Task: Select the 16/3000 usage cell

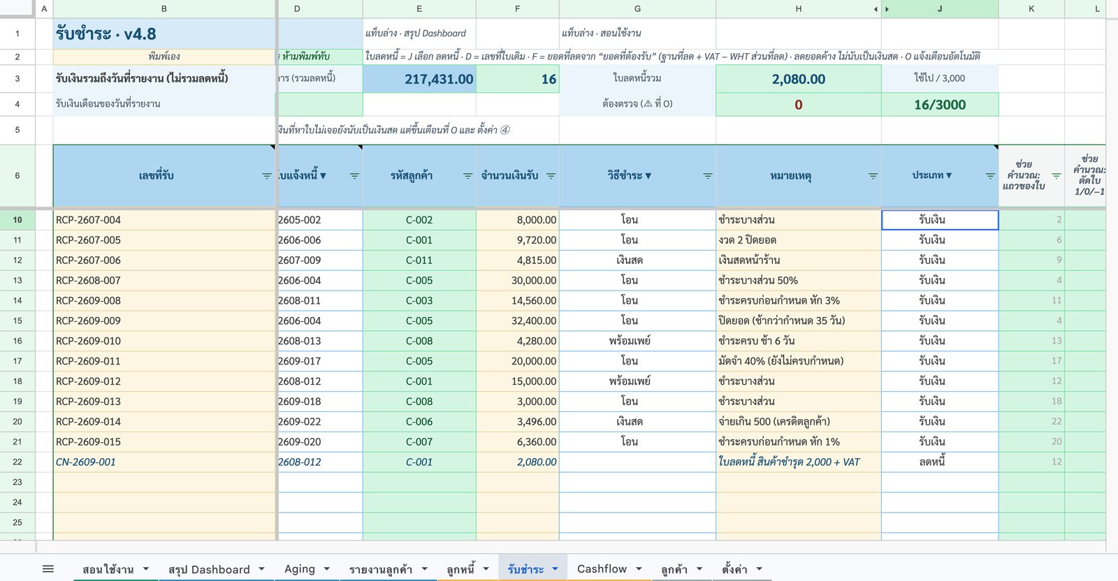Action: 940,105
